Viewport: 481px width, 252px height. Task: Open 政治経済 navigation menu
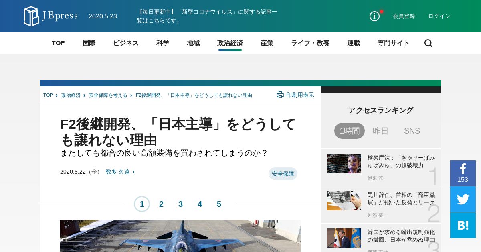pos(230,43)
